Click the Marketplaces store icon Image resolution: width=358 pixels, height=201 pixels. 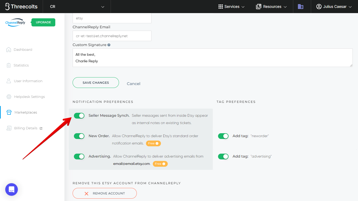click(9, 112)
